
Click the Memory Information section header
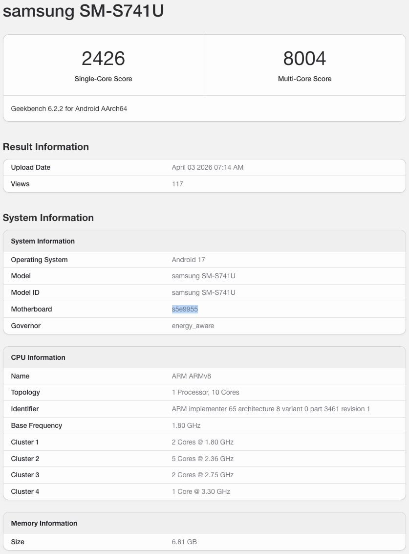tap(43, 523)
